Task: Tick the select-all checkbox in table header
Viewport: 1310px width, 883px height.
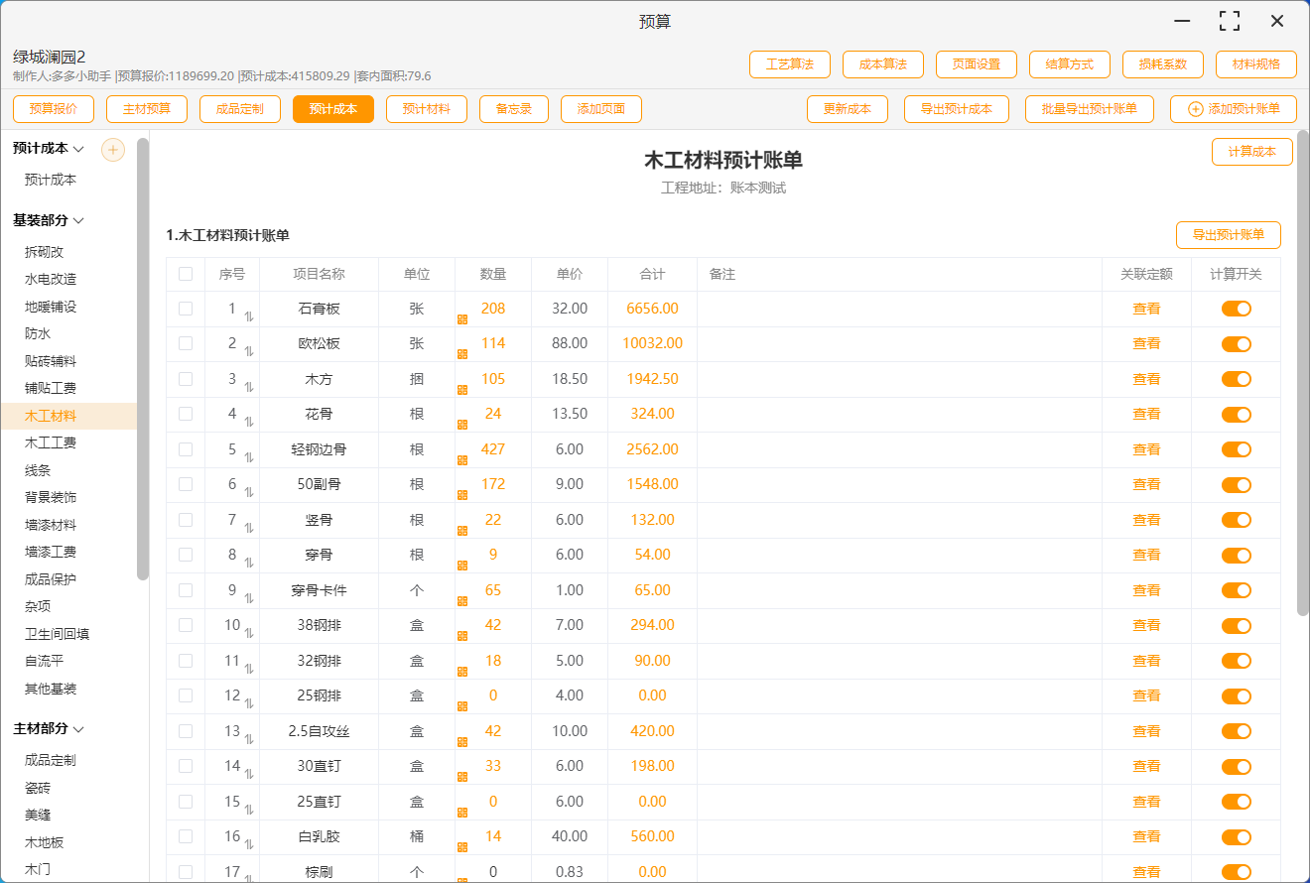Action: click(186, 274)
